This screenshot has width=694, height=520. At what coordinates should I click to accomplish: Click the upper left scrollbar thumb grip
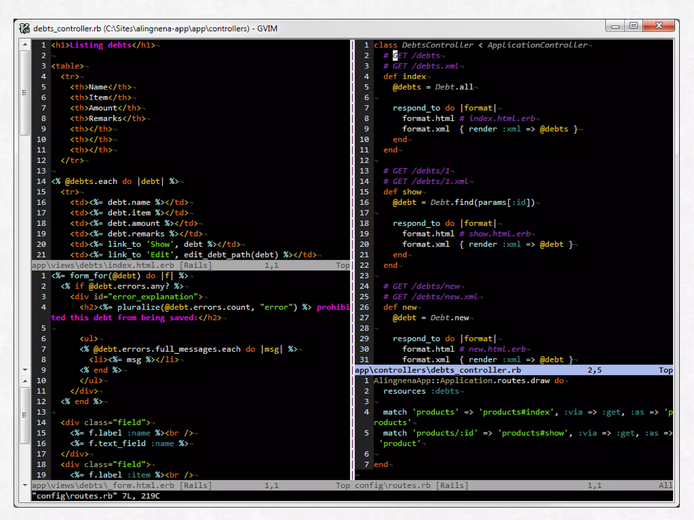click(x=25, y=92)
